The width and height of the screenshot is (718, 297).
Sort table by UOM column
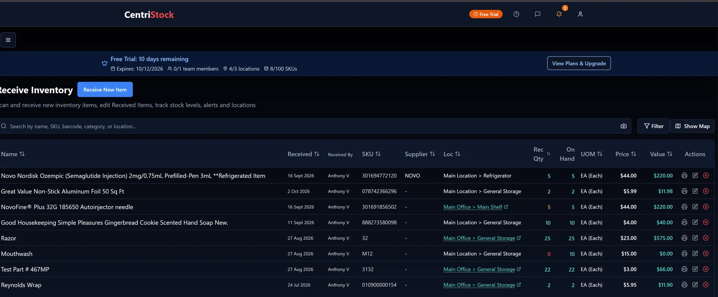point(591,154)
